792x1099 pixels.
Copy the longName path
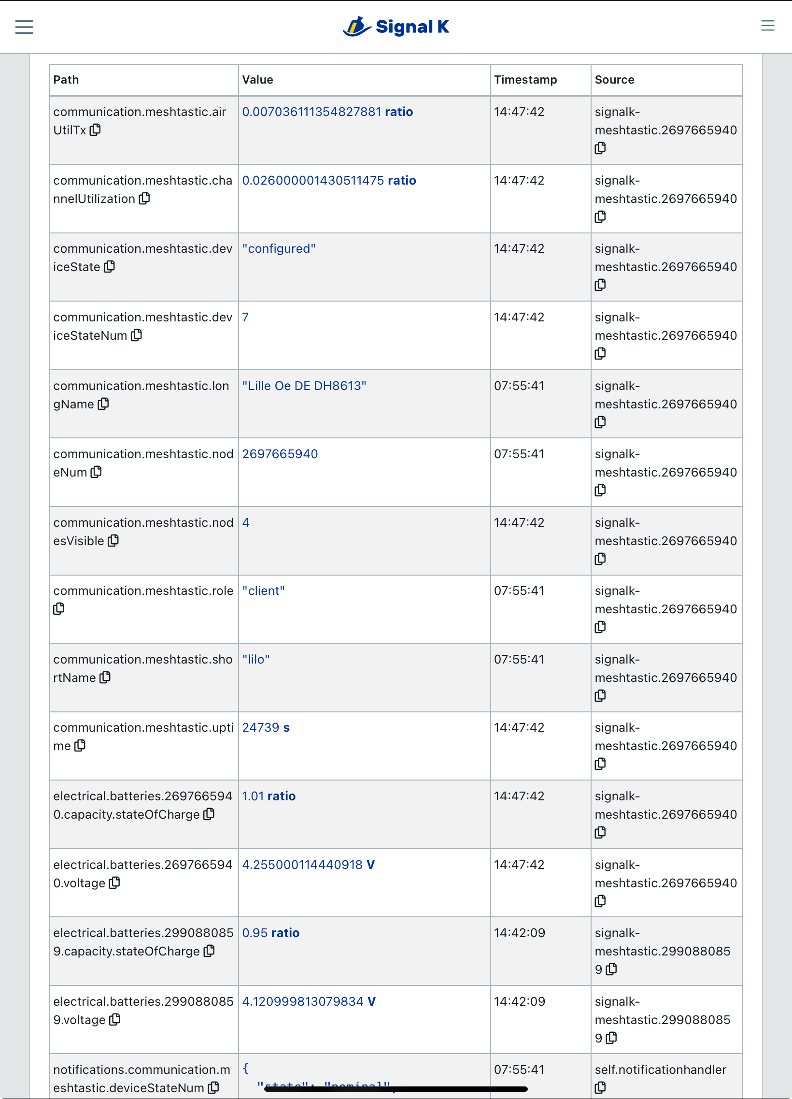click(104, 404)
